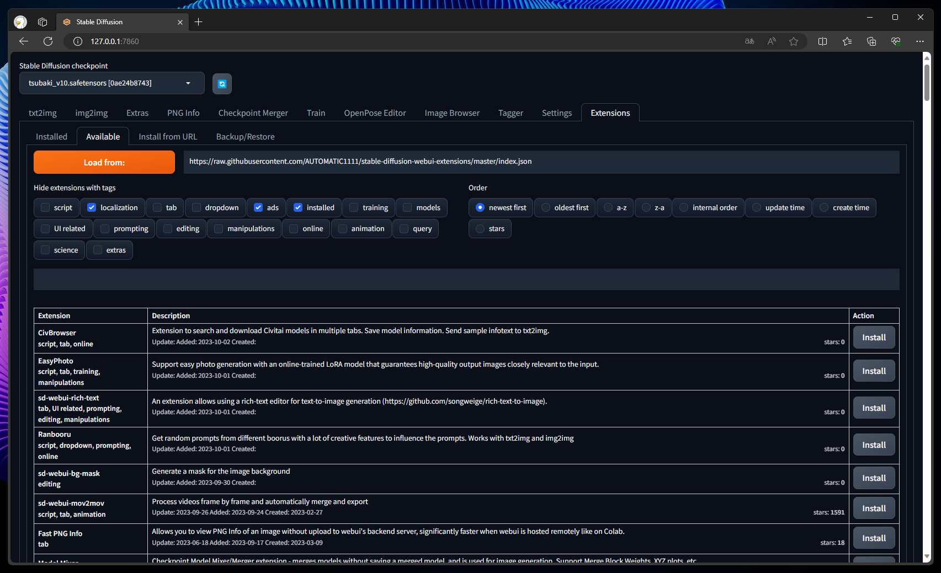The height and width of the screenshot is (573, 941).
Task: Enable the script tag checkbox
Action: pos(46,208)
